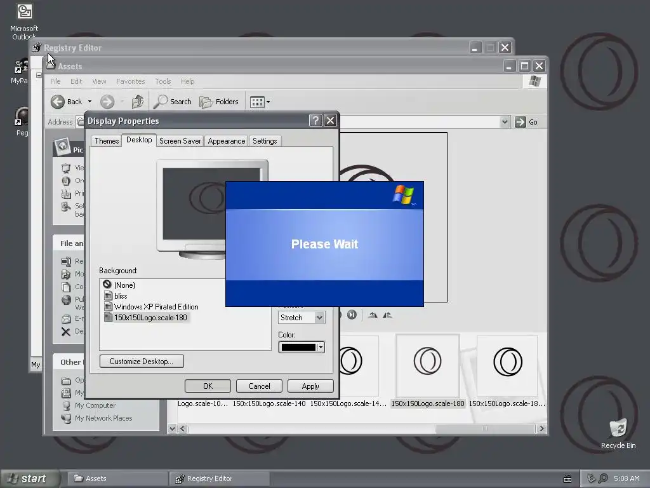Click My Computer in Other Places
The image size is (650, 488).
coord(95,405)
